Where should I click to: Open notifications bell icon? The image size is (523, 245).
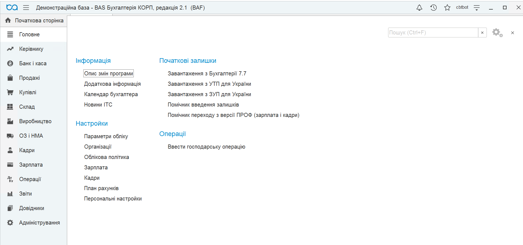pyautogui.click(x=419, y=8)
